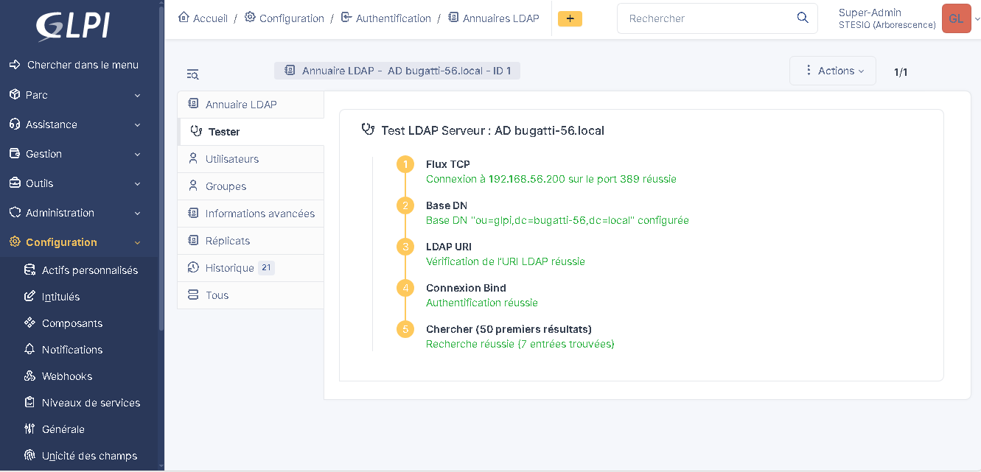
Task: Open the Actions dropdown
Action: (833, 71)
